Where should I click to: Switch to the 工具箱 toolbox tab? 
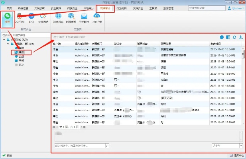153,8
